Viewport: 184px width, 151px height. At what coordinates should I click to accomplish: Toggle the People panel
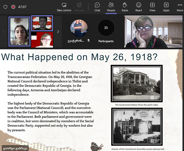(111, 7)
